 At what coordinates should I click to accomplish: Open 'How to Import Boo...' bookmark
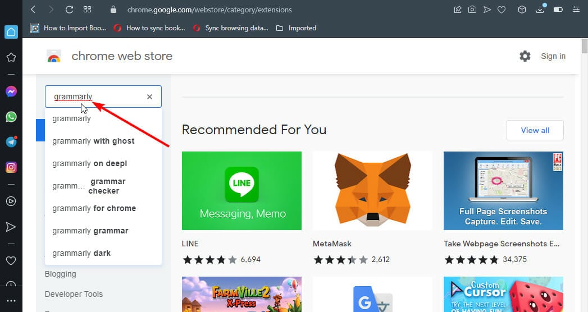click(x=69, y=28)
